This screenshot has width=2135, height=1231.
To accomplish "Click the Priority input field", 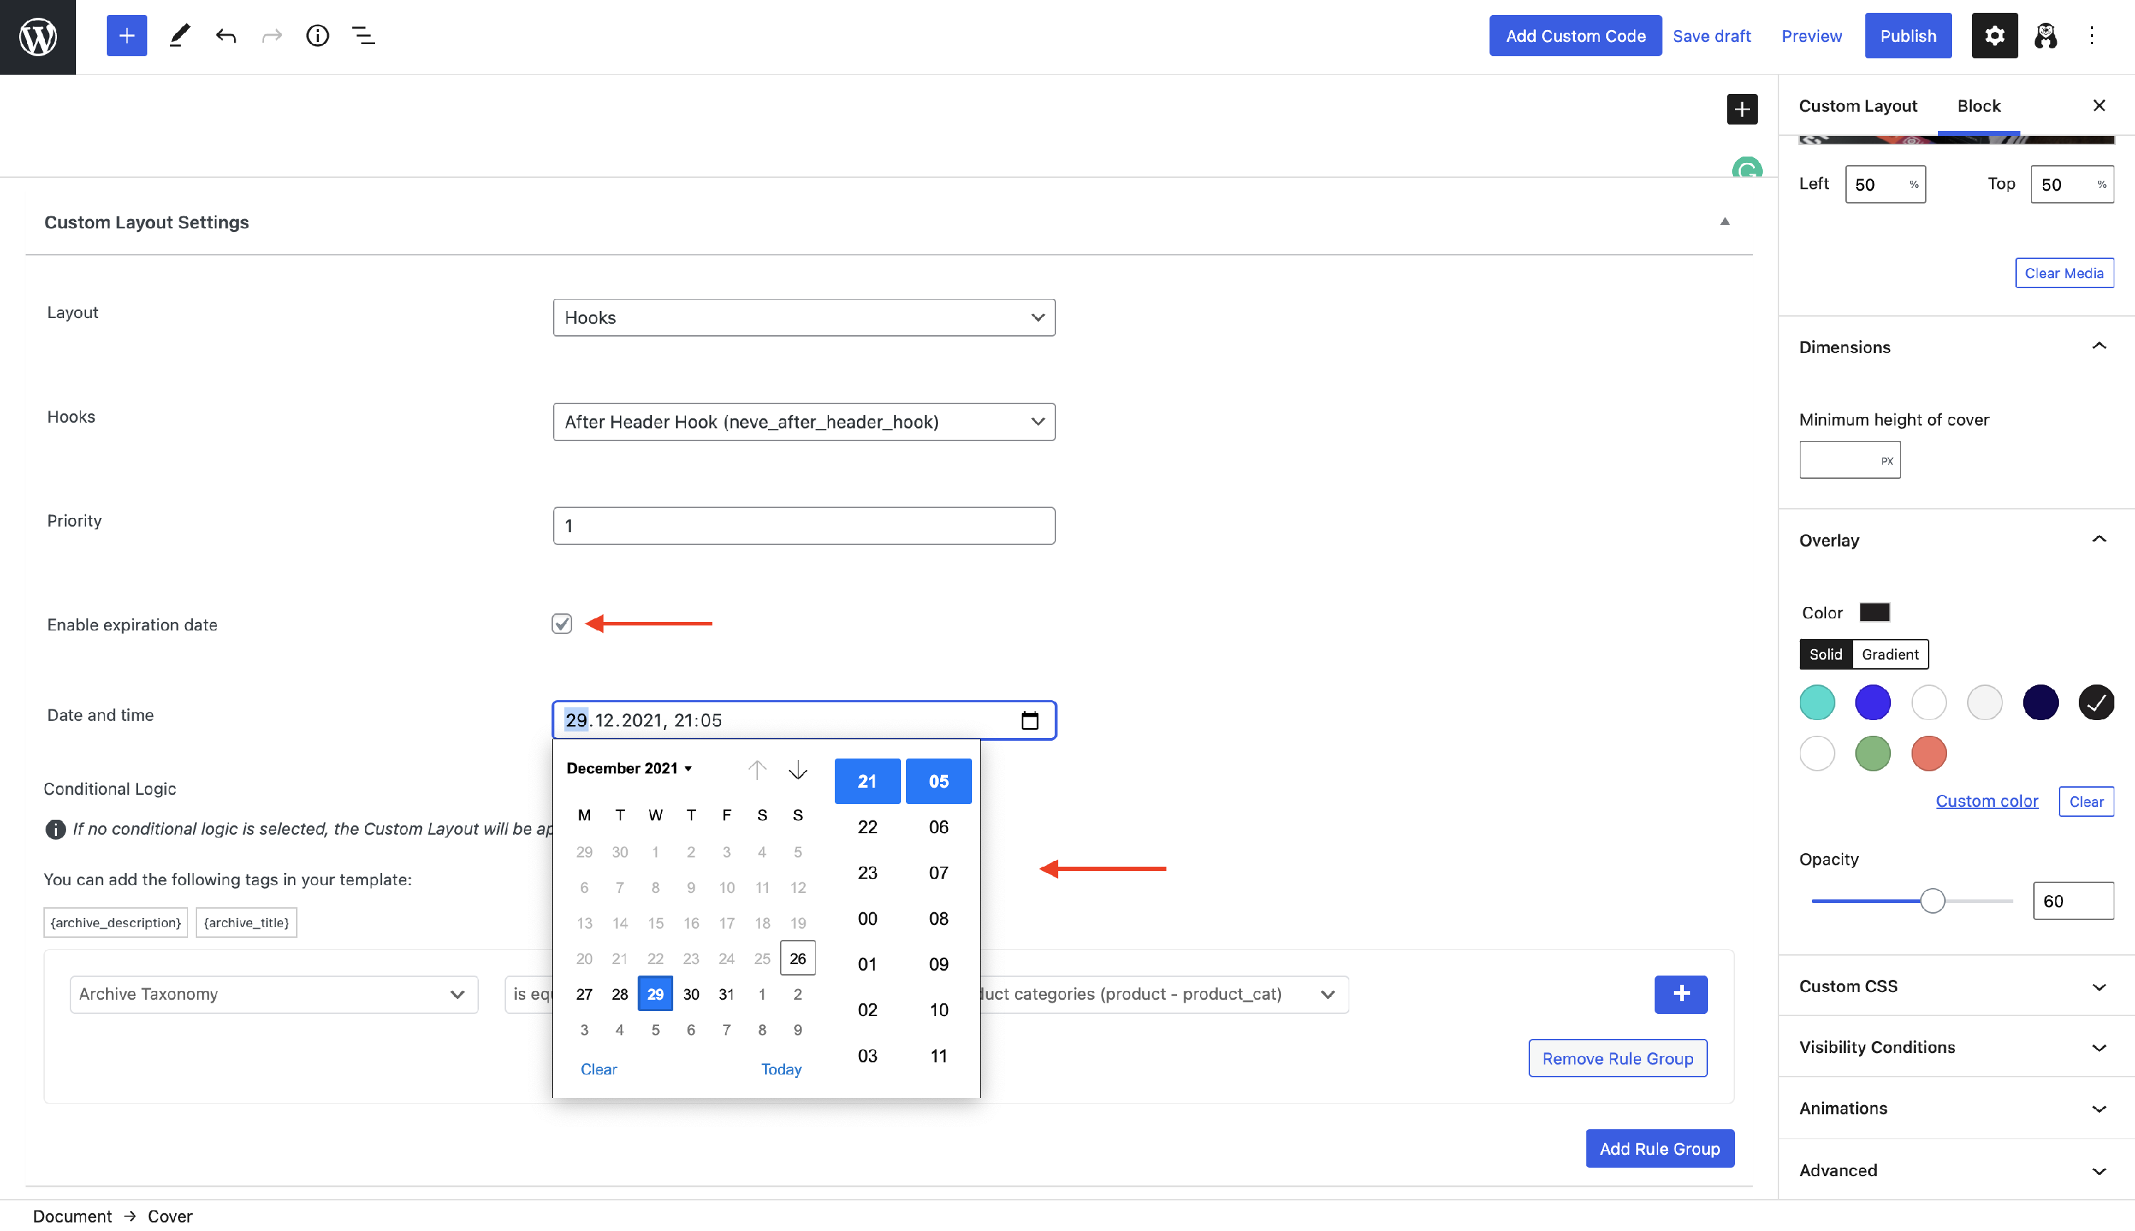I will coord(803,525).
